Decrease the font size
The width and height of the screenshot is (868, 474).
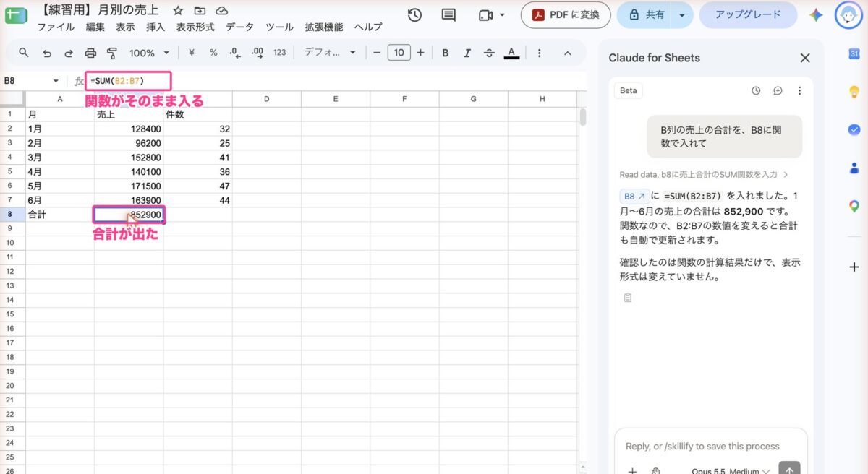[x=376, y=53]
